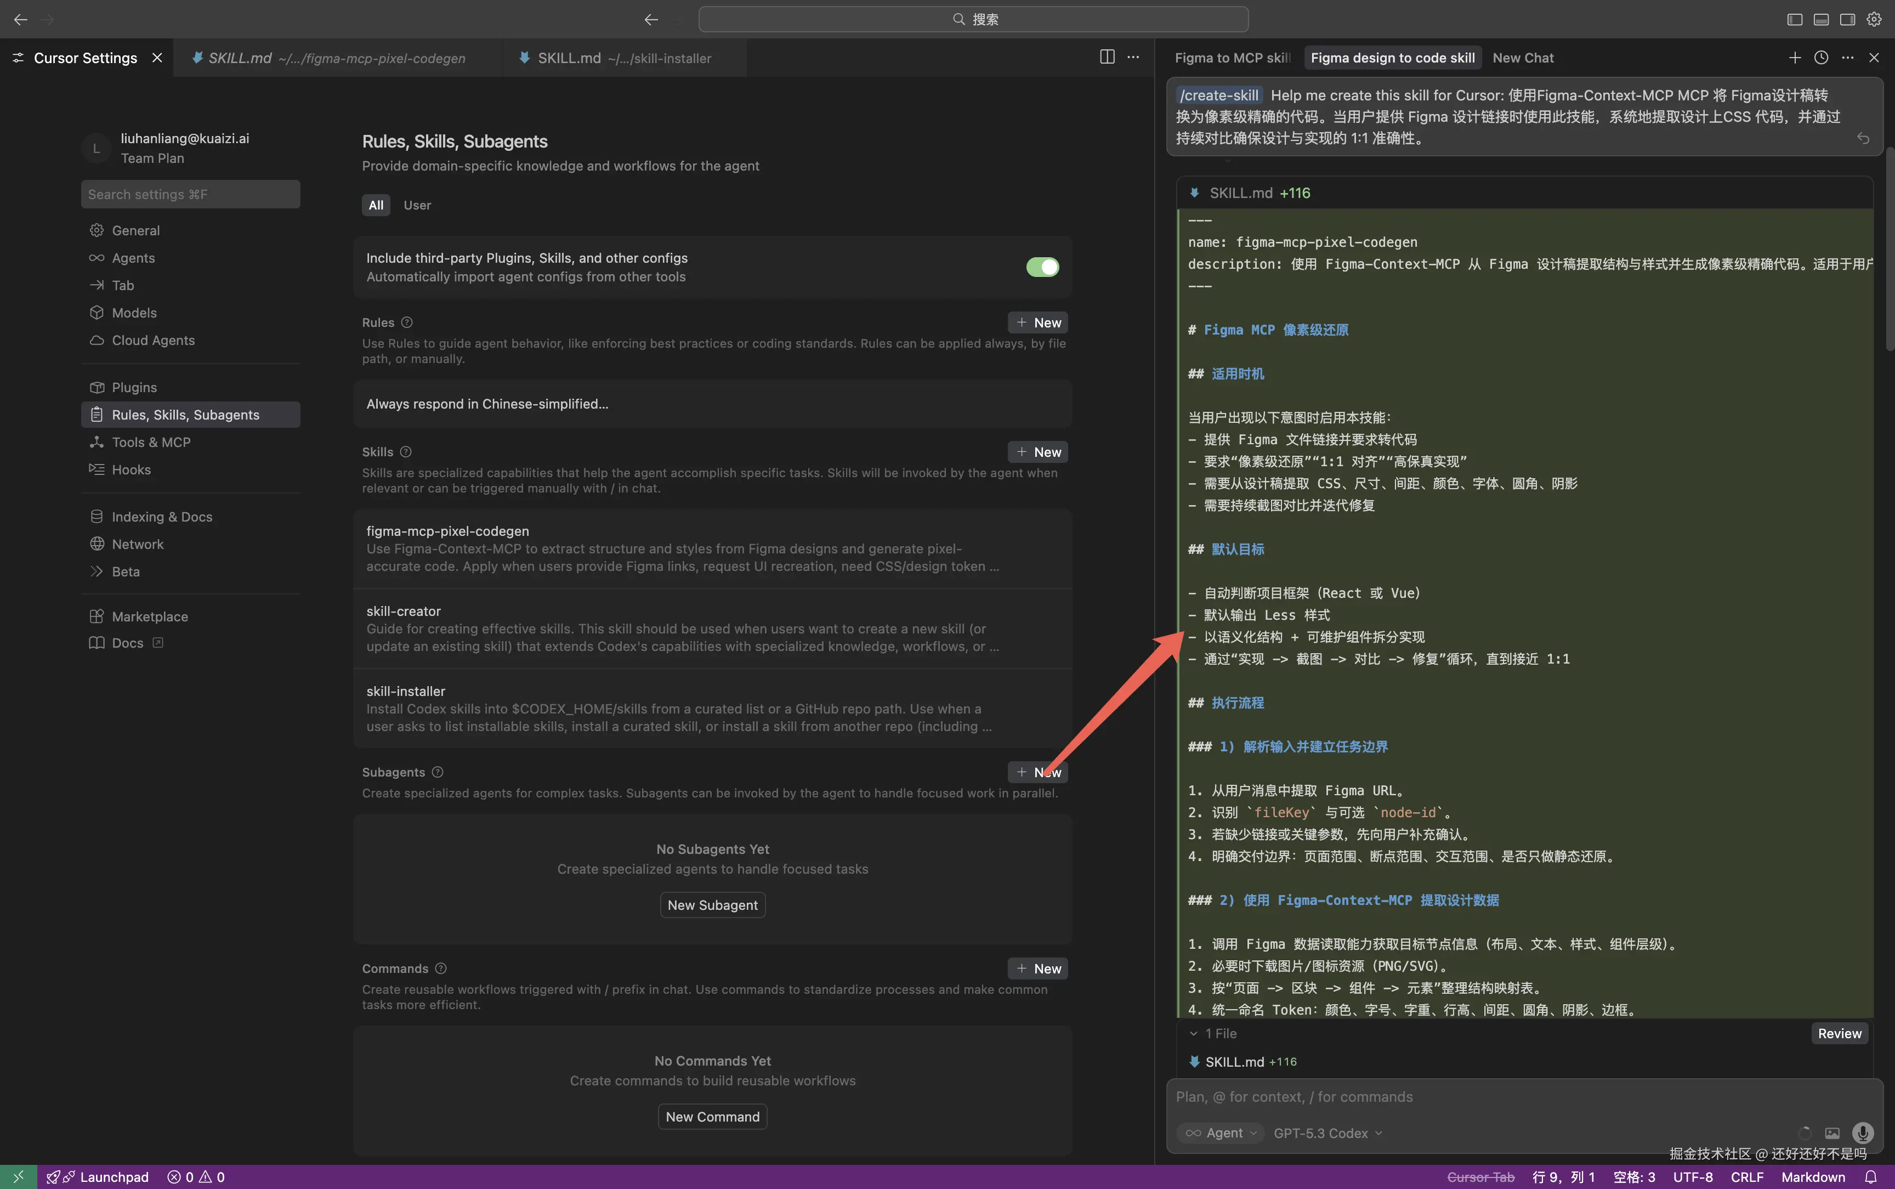The width and height of the screenshot is (1895, 1189).
Task: Switch to the User filter tab
Action: pyautogui.click(x=417, y=205)
